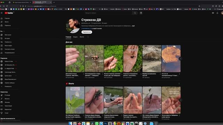
Task: Click the Подписаться subscribe button
Action: tap(87, 32)
